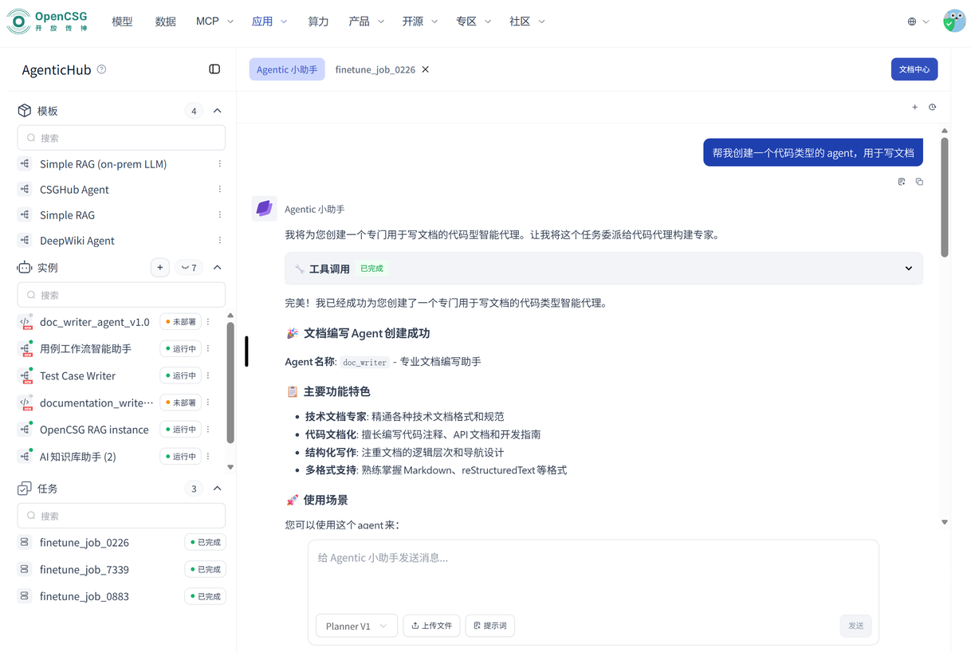Close the finetune_job_0226 tab

click(426, 69)
